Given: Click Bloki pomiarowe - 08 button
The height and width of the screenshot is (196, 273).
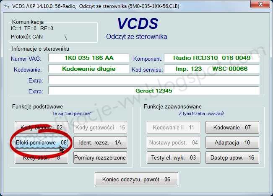Looking at the screenshot, I should [x=42, y=142].
